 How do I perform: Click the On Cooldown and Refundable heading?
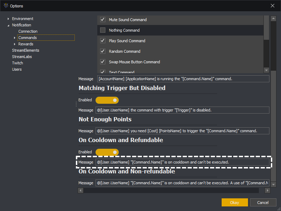coord(121,140)
